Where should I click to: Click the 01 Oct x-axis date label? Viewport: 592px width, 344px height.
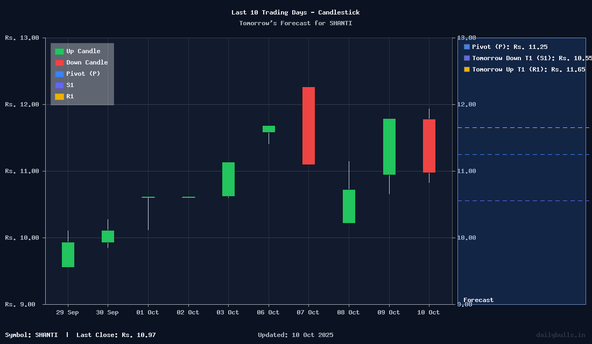[x=147, y=313]
